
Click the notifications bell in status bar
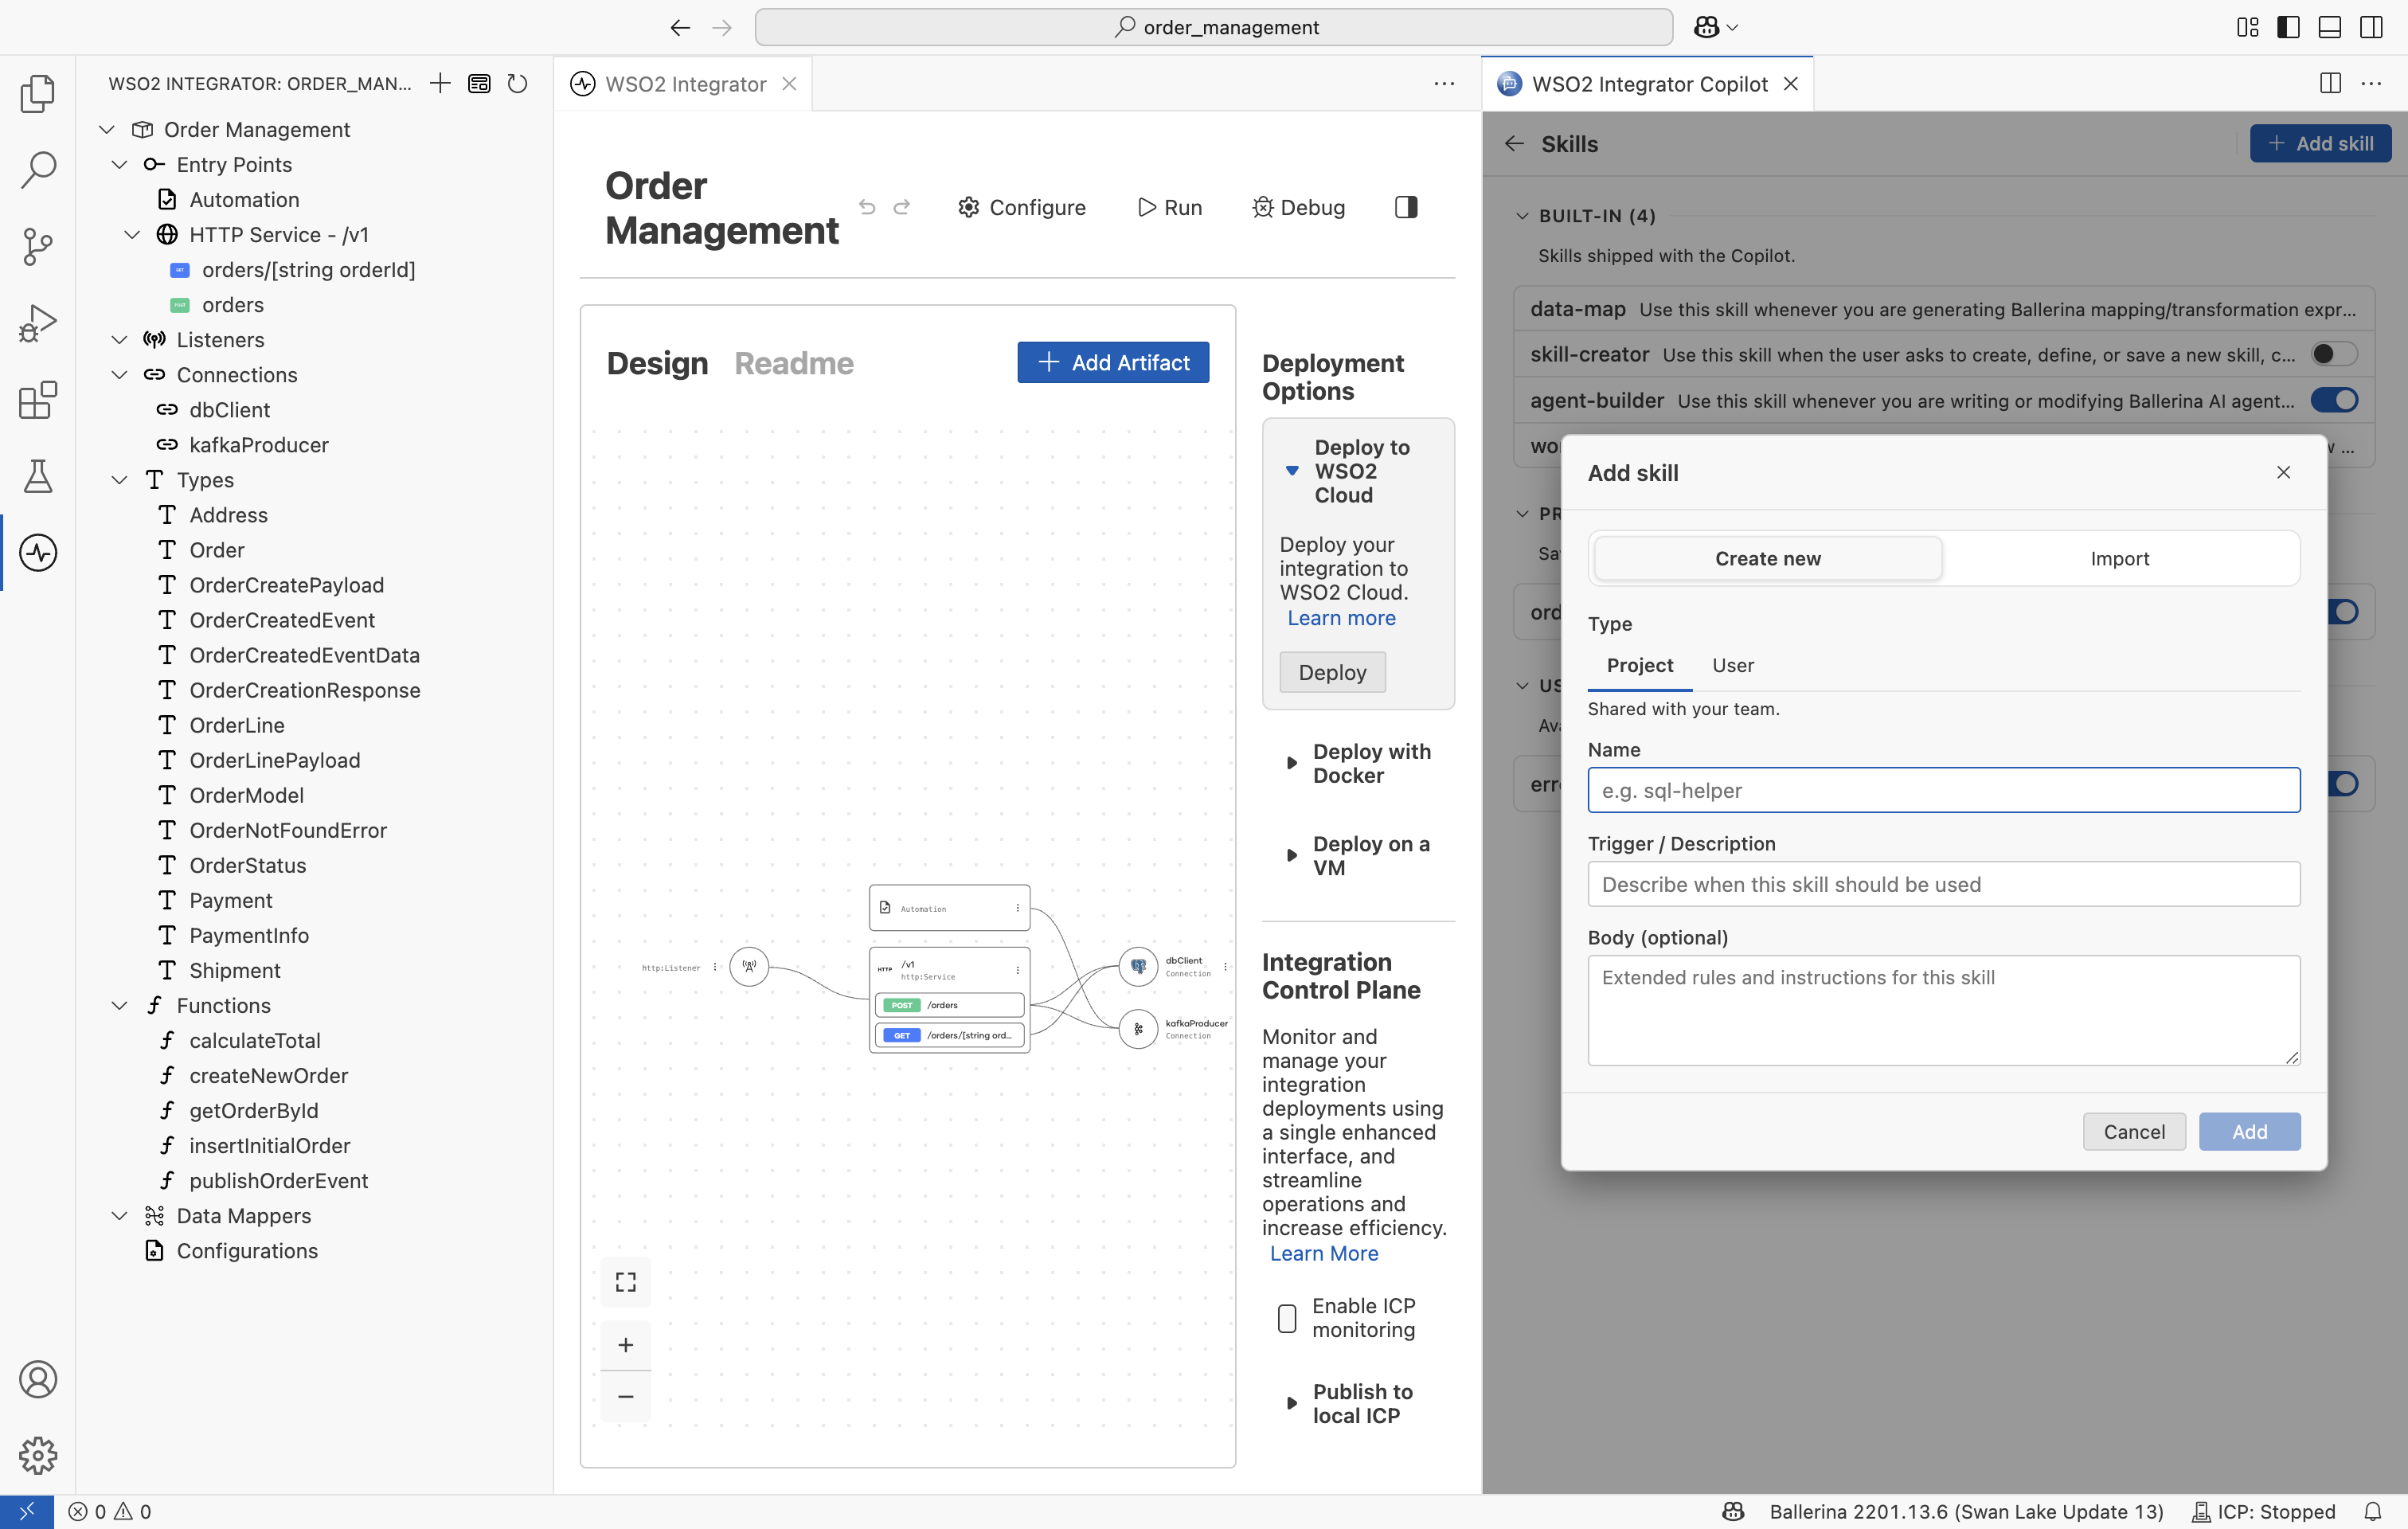pos(2373,1511)
